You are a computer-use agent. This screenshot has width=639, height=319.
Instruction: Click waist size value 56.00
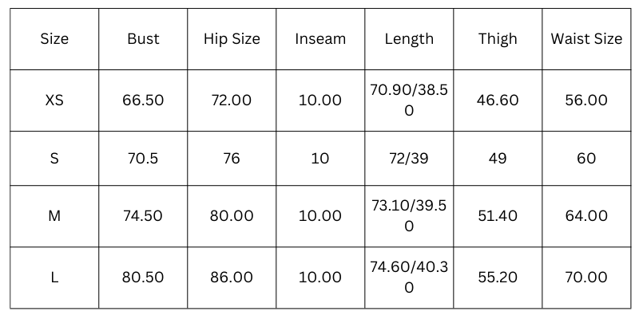(x=586, y=100)
